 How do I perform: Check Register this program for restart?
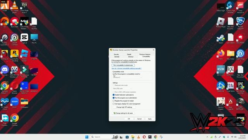[x=114, y=101]
